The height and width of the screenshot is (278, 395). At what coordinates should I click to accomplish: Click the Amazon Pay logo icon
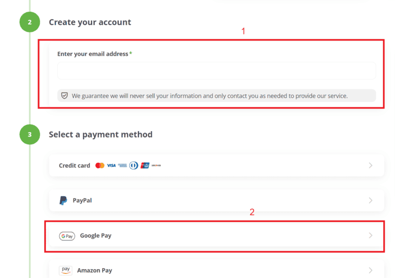pyautogui.click(x=65, y=270)
